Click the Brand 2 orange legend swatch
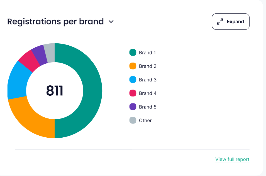 [x=133, y=66]
